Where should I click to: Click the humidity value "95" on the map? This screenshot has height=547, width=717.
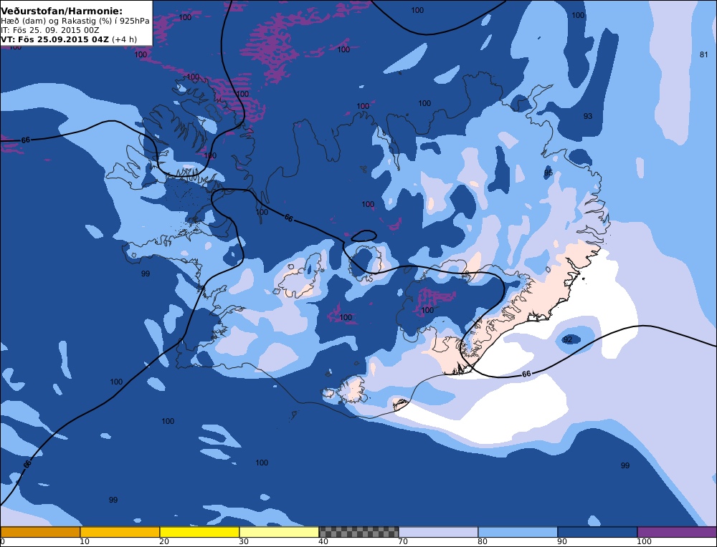click(x=549, y=173)
